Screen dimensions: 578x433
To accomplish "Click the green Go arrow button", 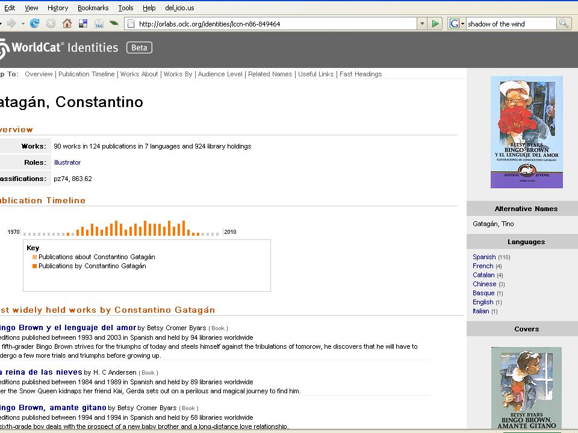I will [435, 23].
